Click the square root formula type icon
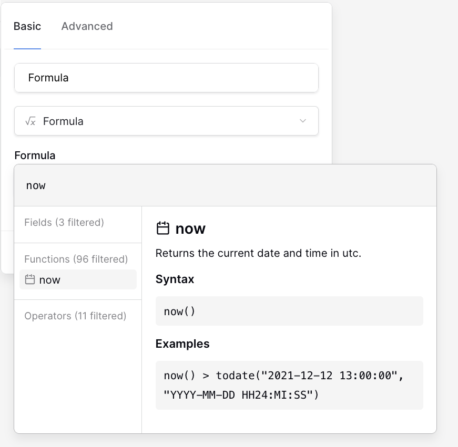Screen dimensions: 458x447 tap(30, 121)
